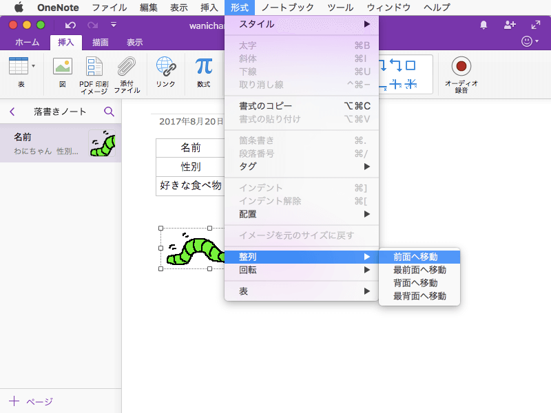
Task: Choose 背面へ移動
Action: (x=419, y=283)
